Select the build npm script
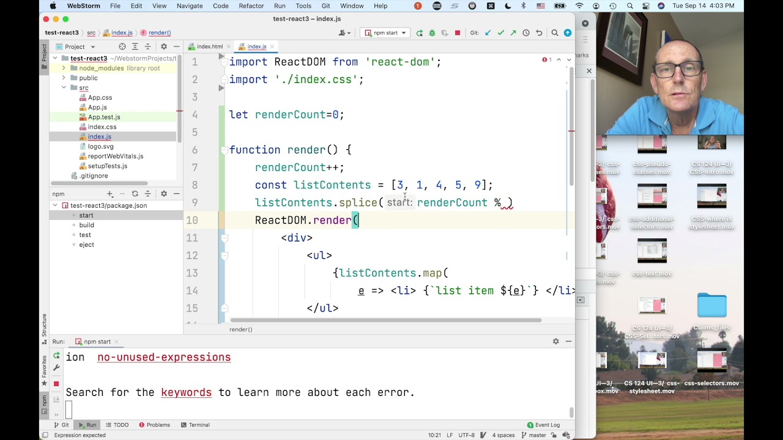783x440 pixels. click(x=86, y=225)
